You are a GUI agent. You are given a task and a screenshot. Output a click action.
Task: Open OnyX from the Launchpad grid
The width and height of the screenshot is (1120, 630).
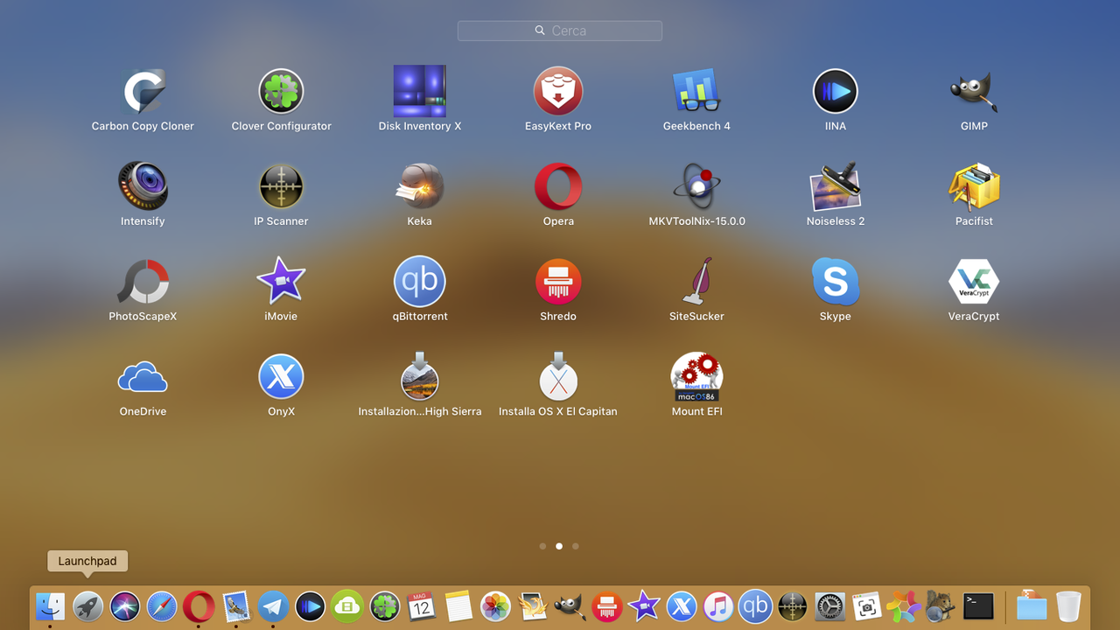[281, 377]
